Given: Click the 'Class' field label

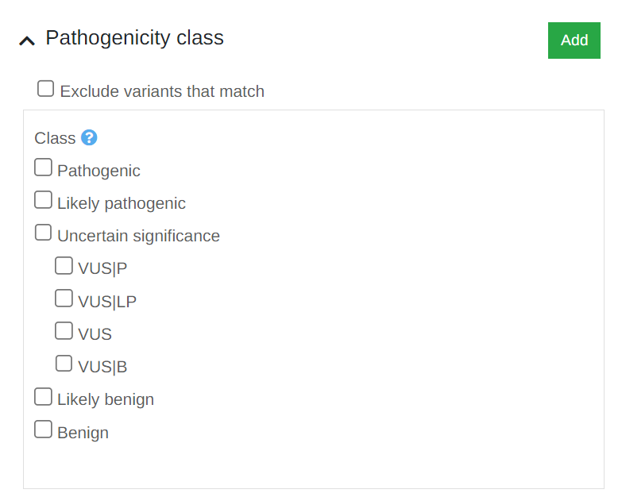Looking at the screenshot, I should [x=55, y=138].
